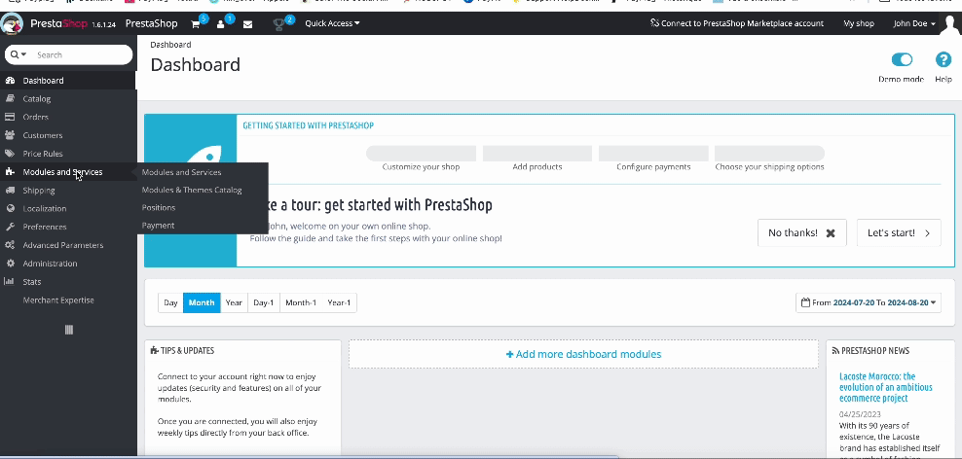Image resolution: width=962 pixels, height=459 pixels.
Task: Click the Customize your shop progress bar
Action: tap(421, 154)
